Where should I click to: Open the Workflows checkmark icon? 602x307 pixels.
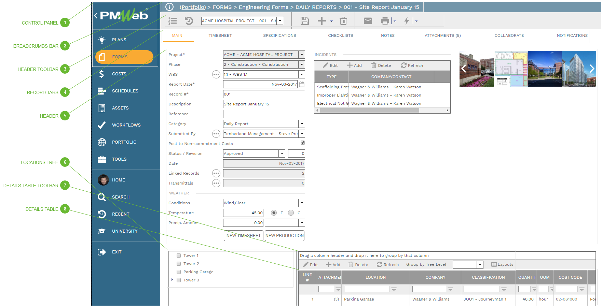pos(102,125)
